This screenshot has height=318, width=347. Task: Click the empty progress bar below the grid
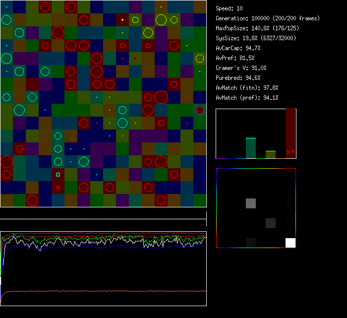pyautogui.click(x=103, y=214)
